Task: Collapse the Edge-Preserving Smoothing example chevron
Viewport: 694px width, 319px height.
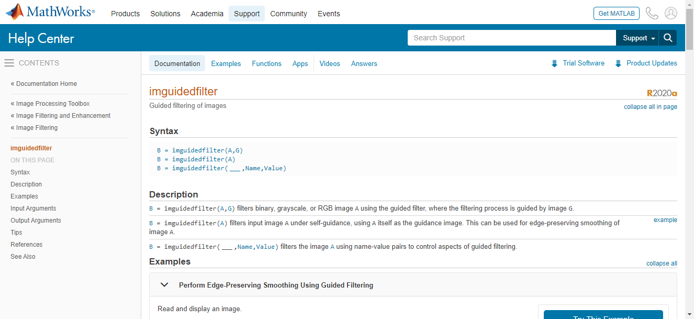Action: tap(164, 285)
